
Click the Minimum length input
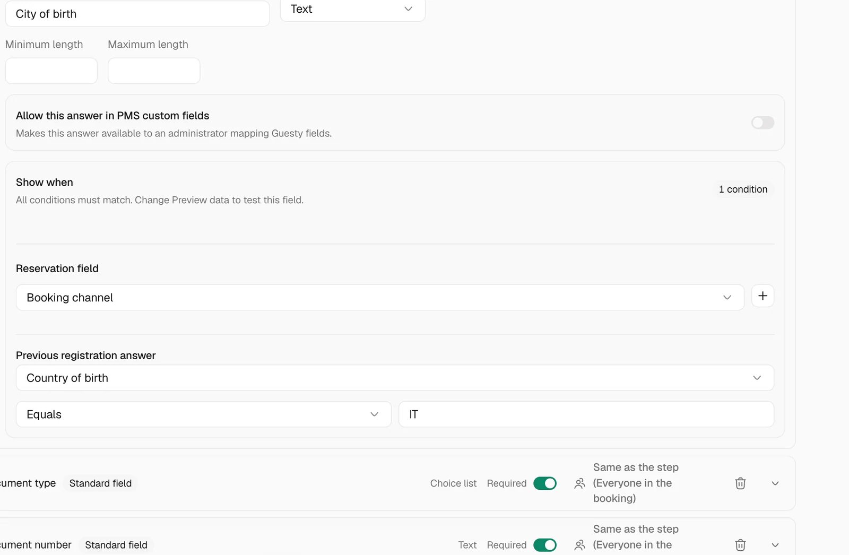pyautogui.click(x=51, y=71)
